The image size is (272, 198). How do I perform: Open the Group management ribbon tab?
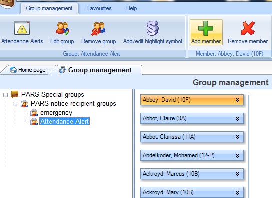pos(49,8)
